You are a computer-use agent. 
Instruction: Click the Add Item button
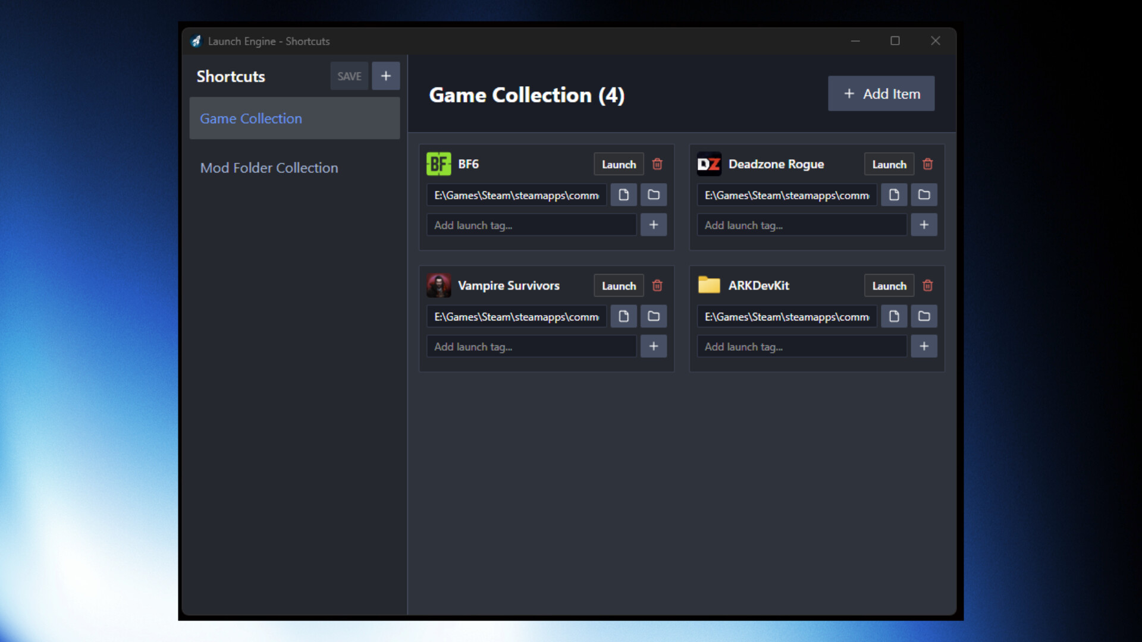click(881, 93)
